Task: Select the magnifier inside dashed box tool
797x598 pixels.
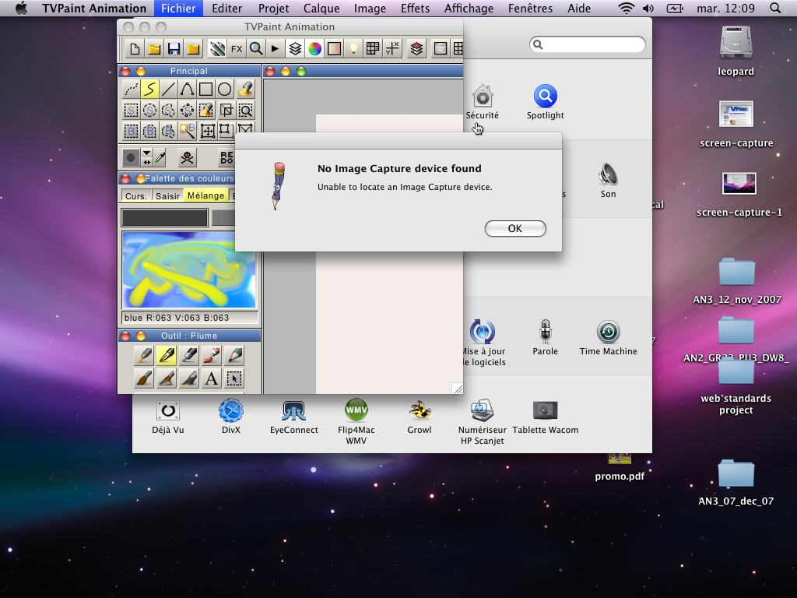Action: (x=245, y=110)
